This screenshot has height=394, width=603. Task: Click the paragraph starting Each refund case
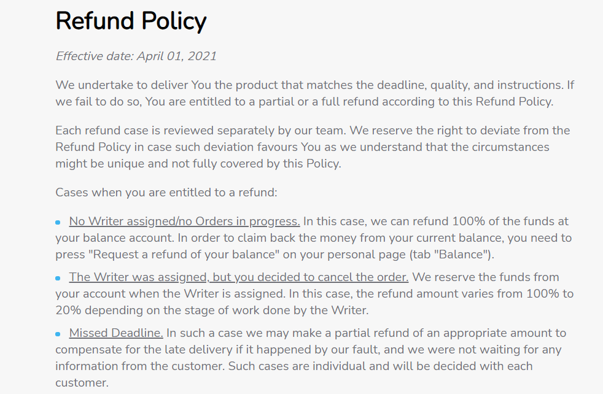pos(313,147)
